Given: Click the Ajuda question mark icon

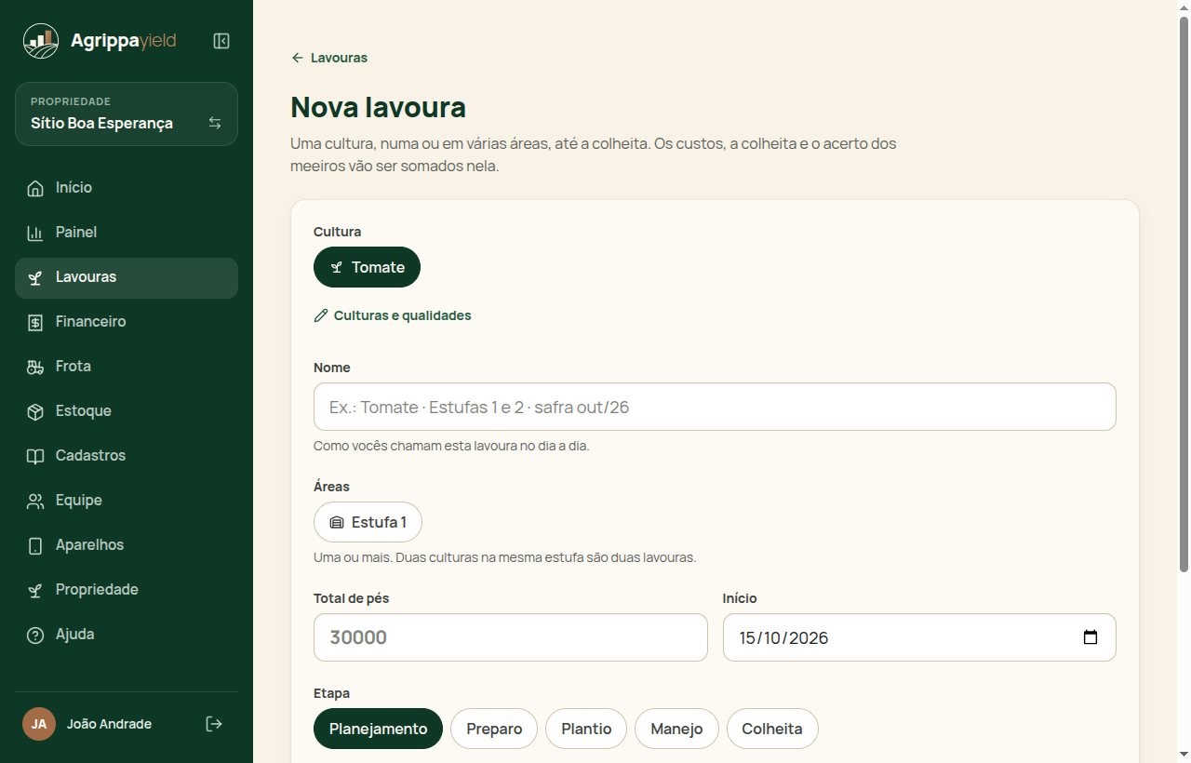Looking at the screenshot, I should [x=35, y=635].
